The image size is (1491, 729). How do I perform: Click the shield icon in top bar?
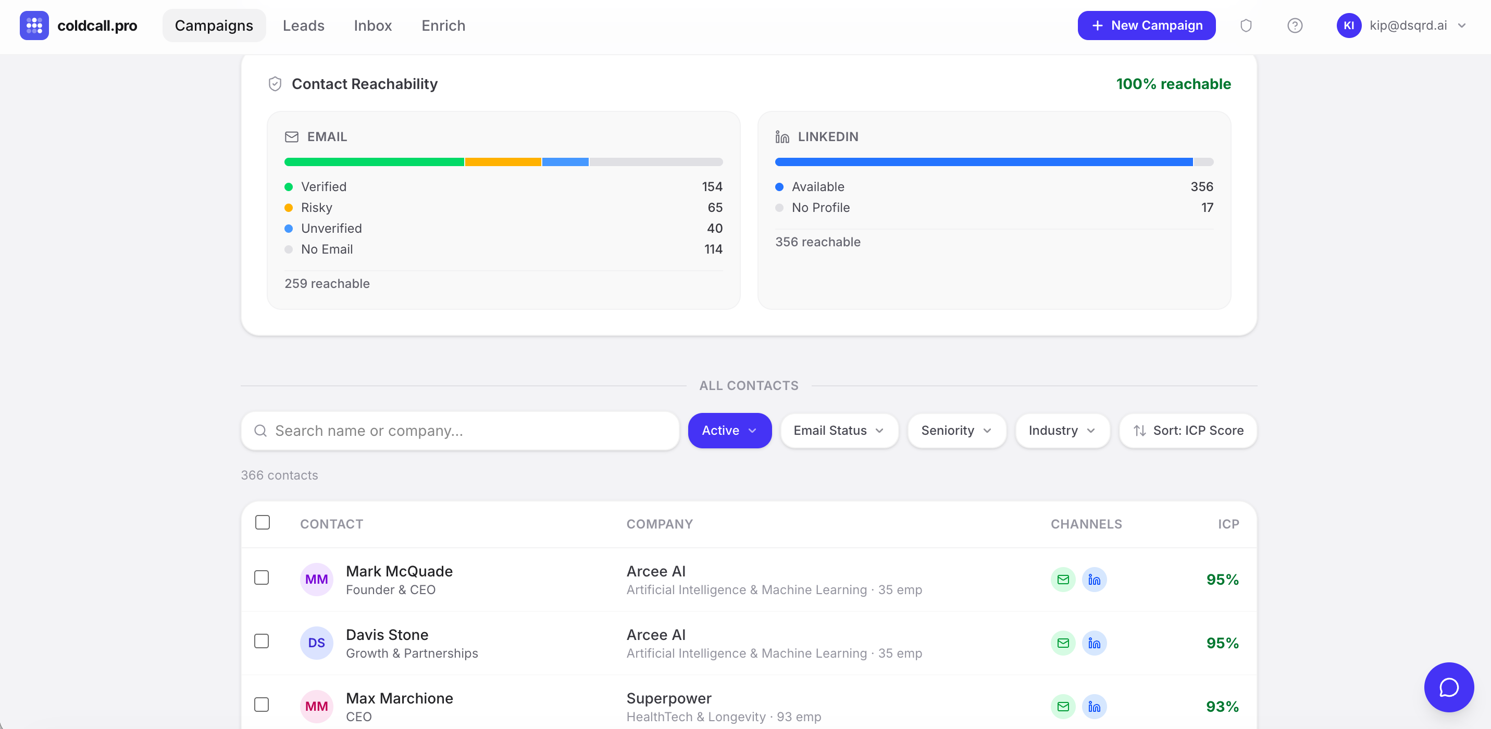pos(1246,26)
